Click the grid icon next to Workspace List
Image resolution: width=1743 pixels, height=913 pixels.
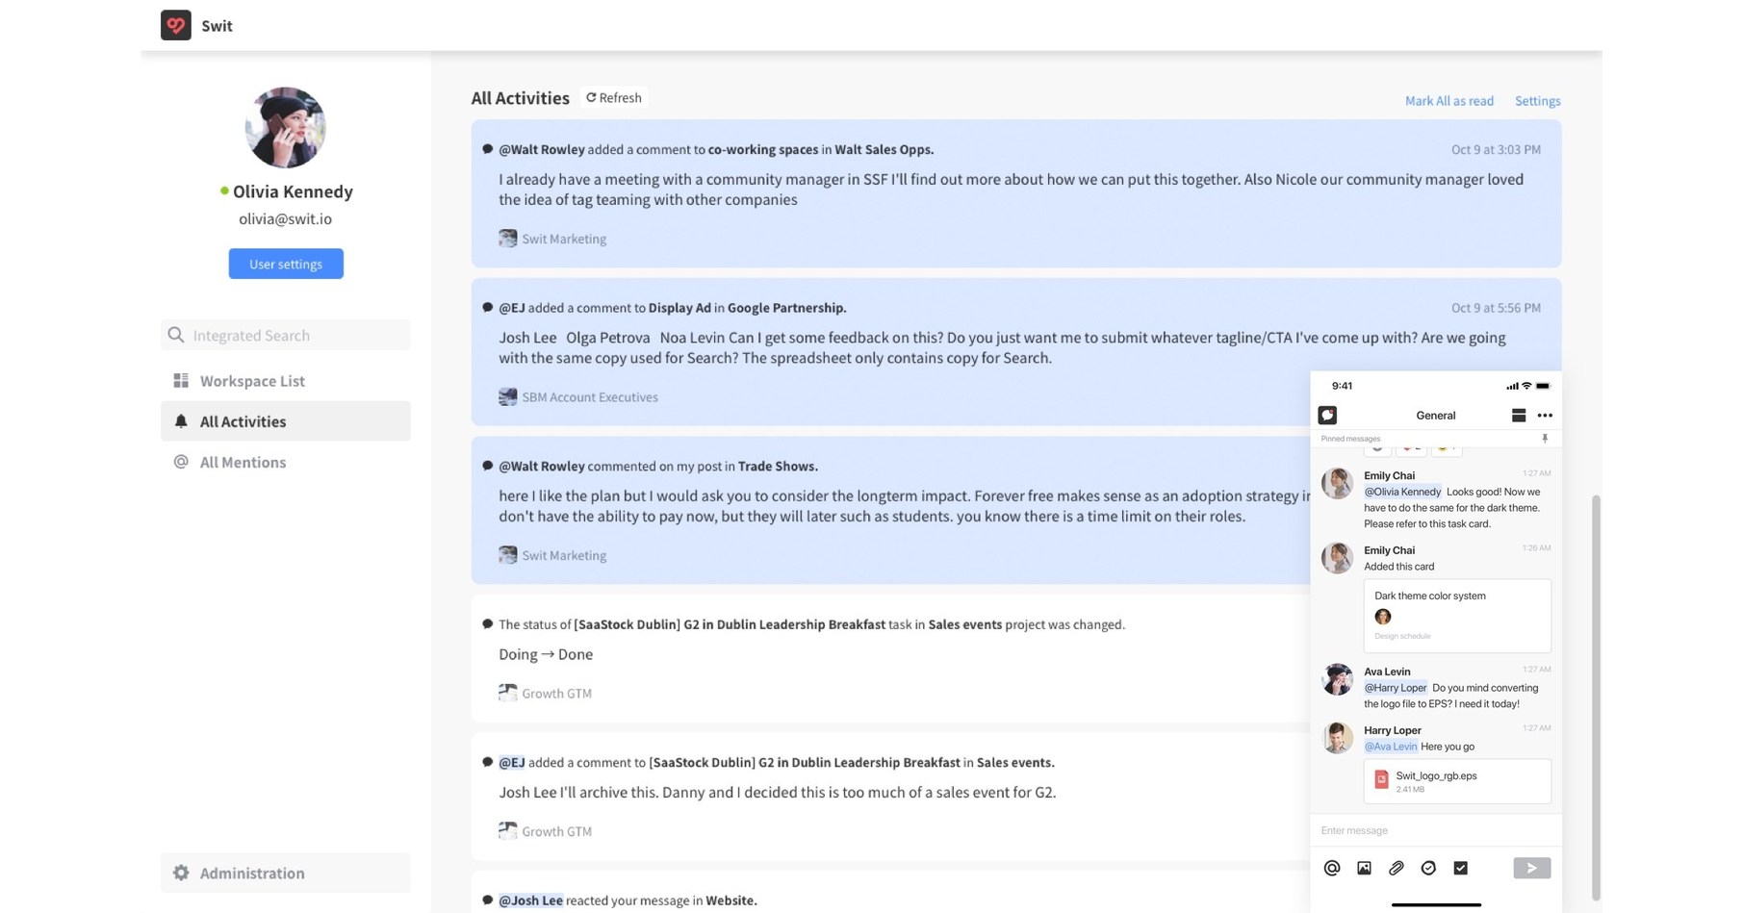pos(180,380)
